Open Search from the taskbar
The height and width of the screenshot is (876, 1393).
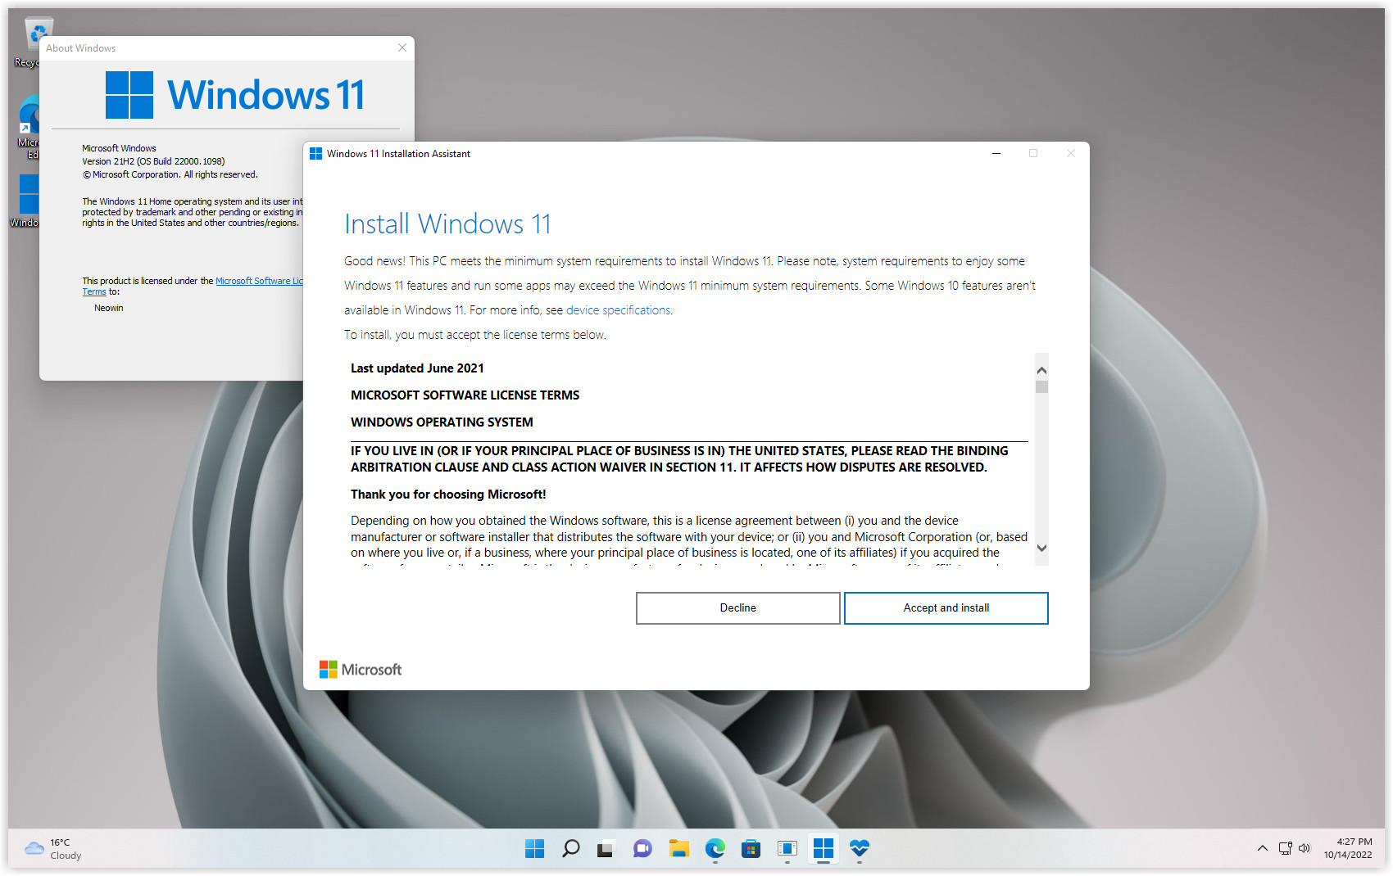pos(571,849)
